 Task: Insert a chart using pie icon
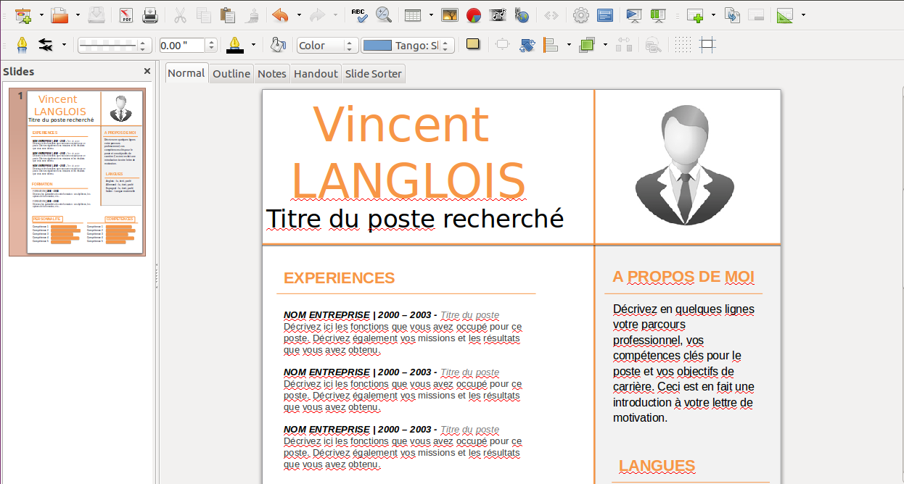tap(474, 14)
